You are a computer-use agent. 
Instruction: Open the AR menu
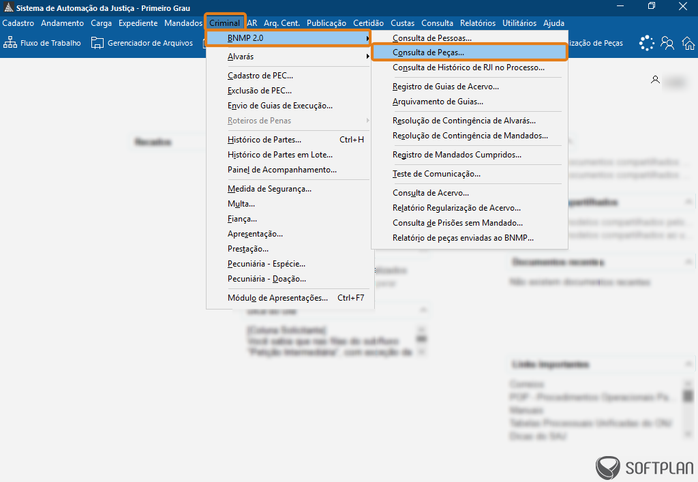(252, 23)
